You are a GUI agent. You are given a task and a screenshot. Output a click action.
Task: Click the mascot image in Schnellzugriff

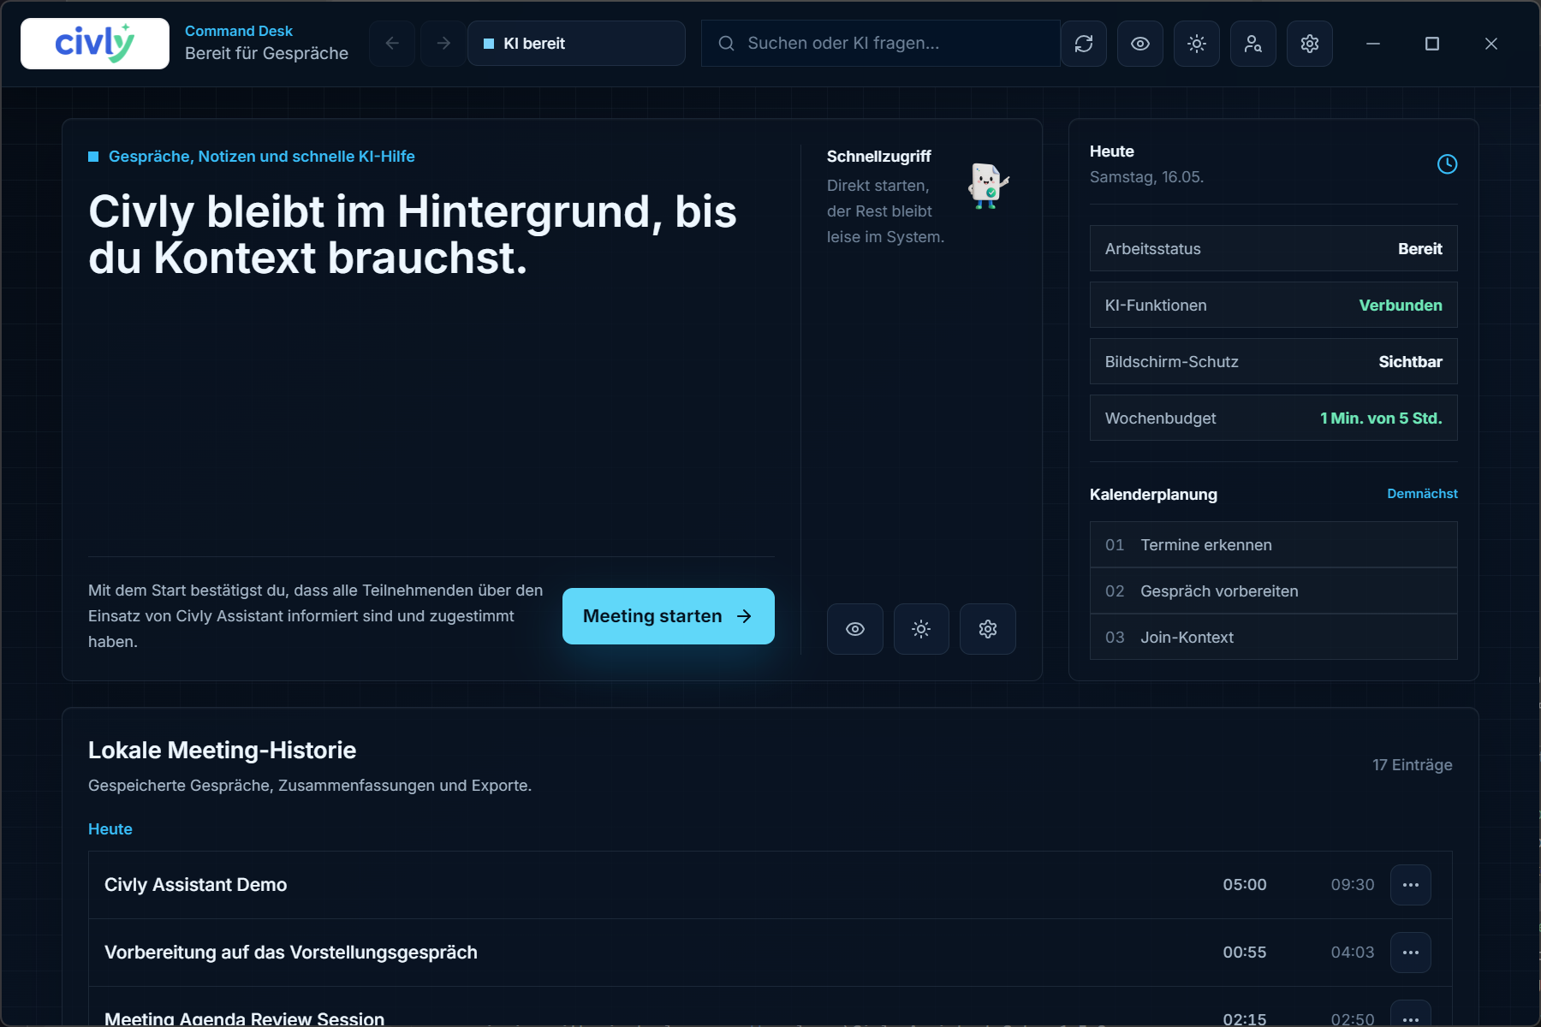[x=988, y=186]
